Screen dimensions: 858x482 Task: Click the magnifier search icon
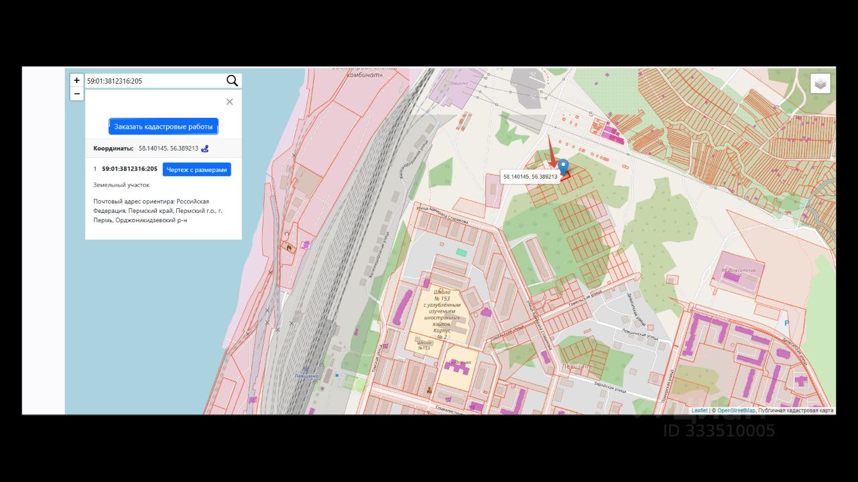tap(232, 81)
